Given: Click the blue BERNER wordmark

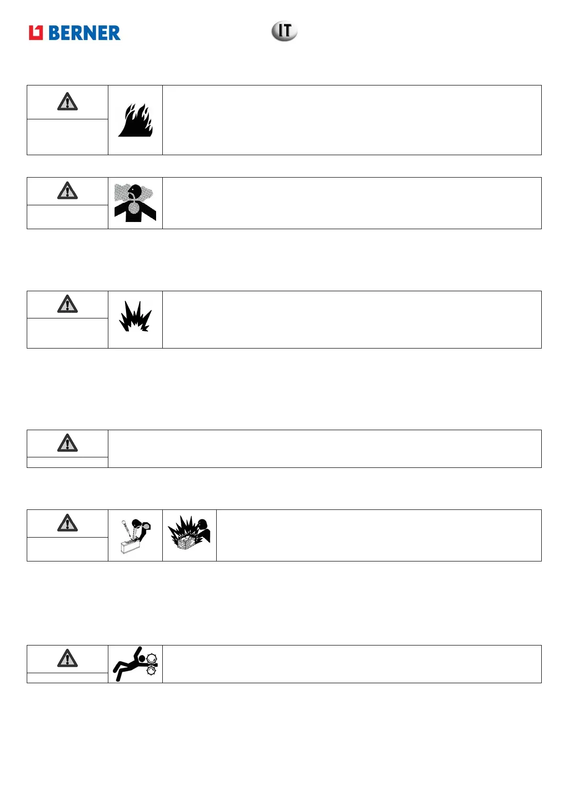Looking at the screenshot, I should pos(84,33).
